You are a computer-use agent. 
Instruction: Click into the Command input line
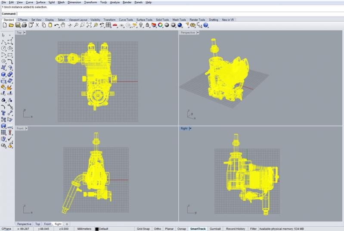(180, 14)
